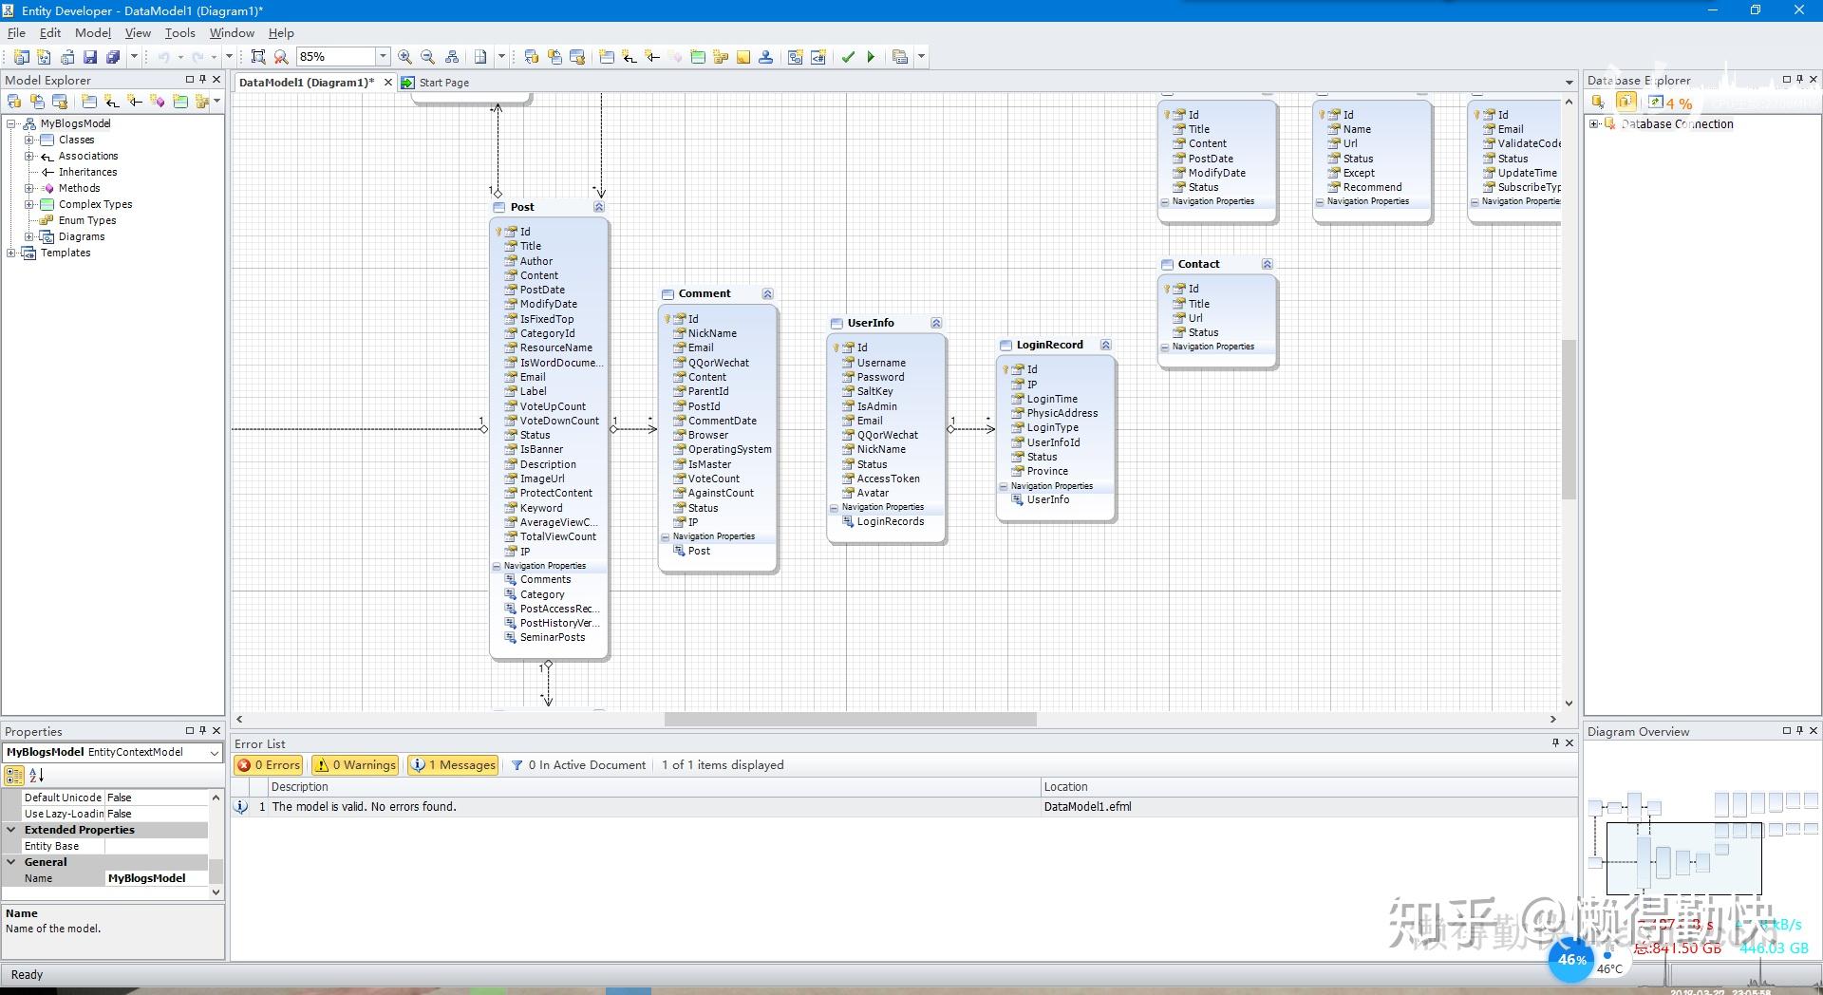Viewport: 1823px width, 995px height.
Task: Zoom in on the diagram with magnifier icon
Action: click(404, 56)
